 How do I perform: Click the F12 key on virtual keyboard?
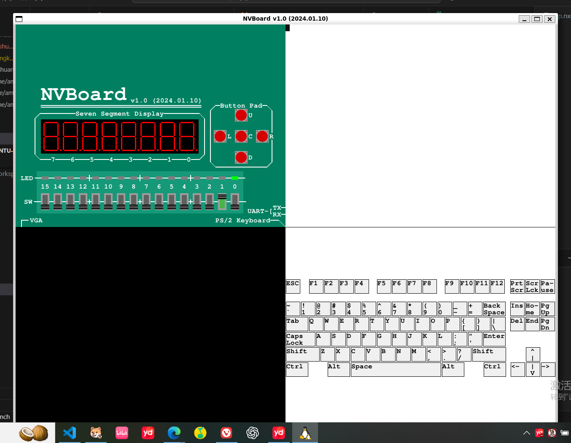[498, 286]
